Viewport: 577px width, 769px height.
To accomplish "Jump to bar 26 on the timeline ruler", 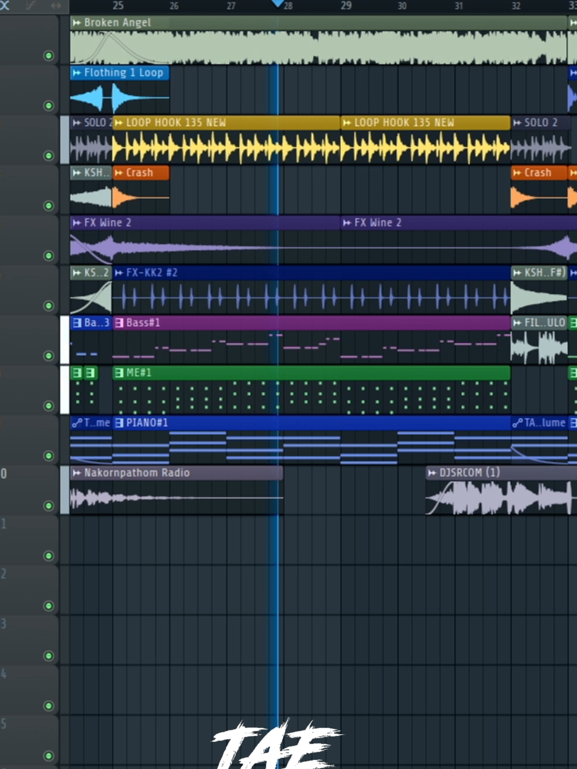I will (174, 5).
